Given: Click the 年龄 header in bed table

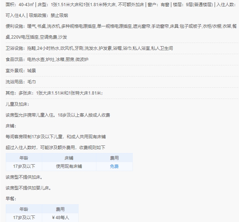Looking at the screenshot, I should point(24,158).
